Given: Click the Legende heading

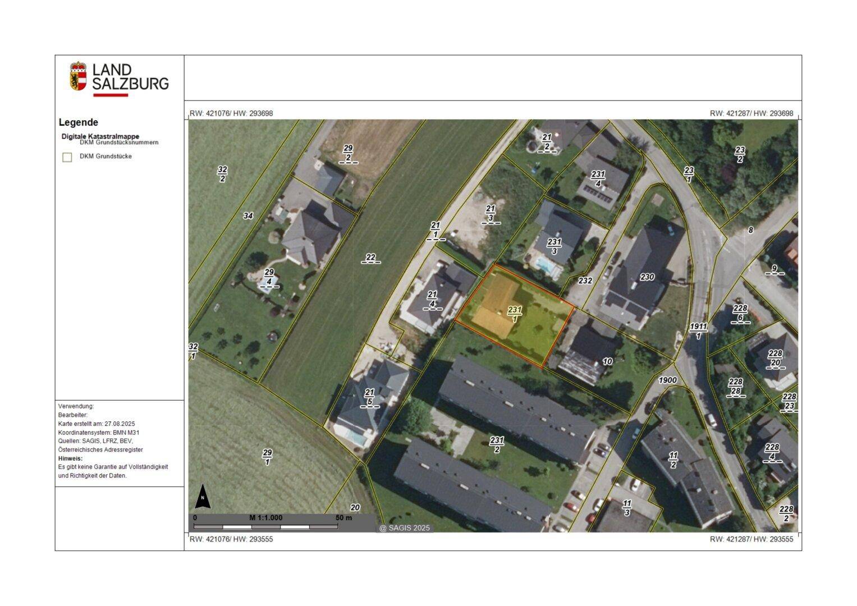Looking at the screenshot, I should tap(79, 122).
